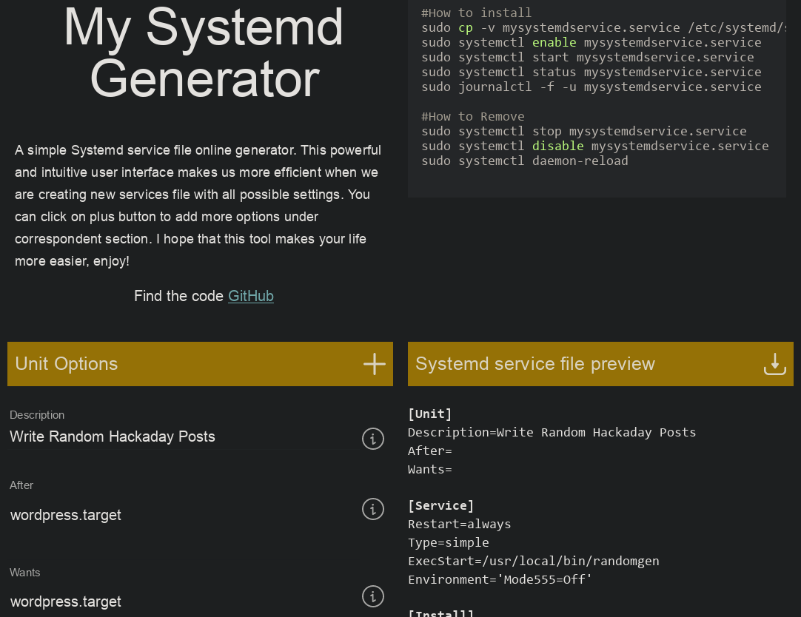
Task: Click the Environment='Mode555=Off' preview line
Action: 500,579
